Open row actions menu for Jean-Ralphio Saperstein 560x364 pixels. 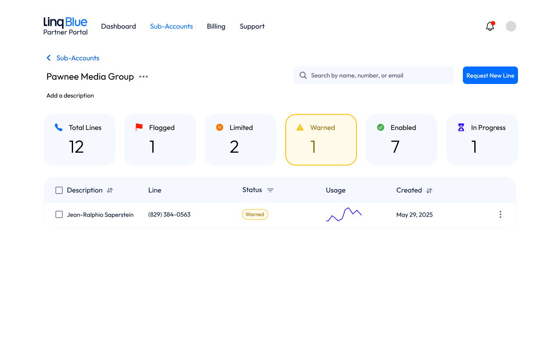point(500,214)
